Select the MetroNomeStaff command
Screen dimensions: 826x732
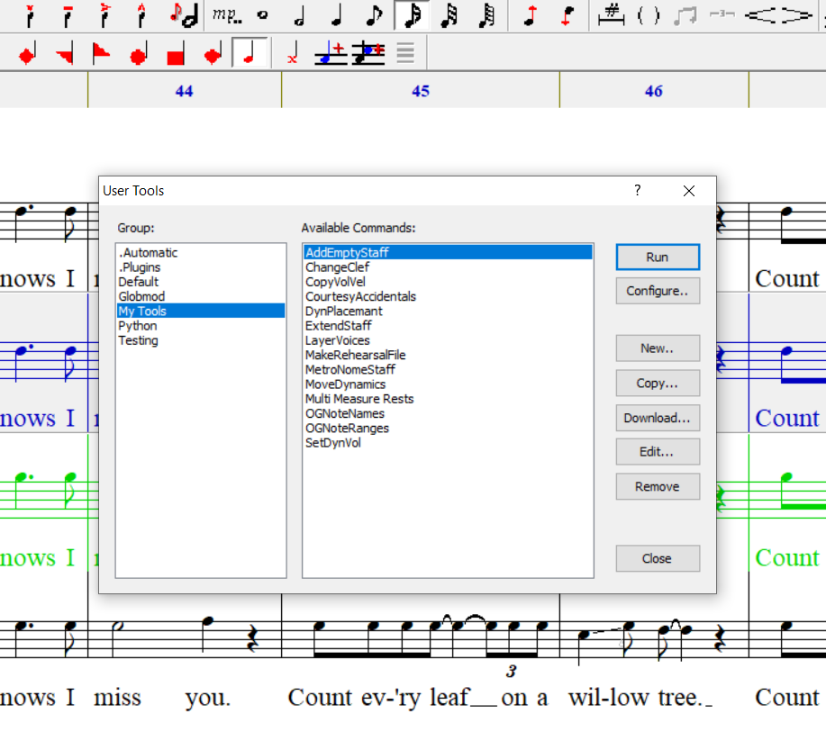pyautogui.click(x=448, y=370)
